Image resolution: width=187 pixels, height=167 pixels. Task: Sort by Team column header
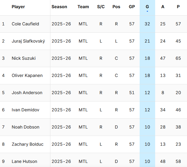tap(83, 7)
